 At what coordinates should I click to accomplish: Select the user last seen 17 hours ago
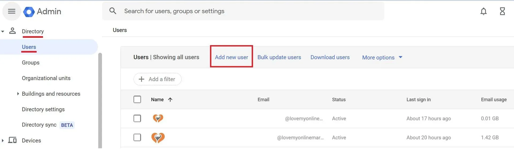point(137,118)
